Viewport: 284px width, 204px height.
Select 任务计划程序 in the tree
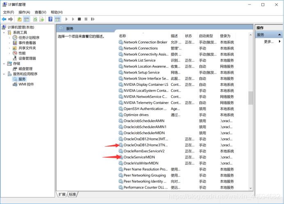tap(29, 37)
